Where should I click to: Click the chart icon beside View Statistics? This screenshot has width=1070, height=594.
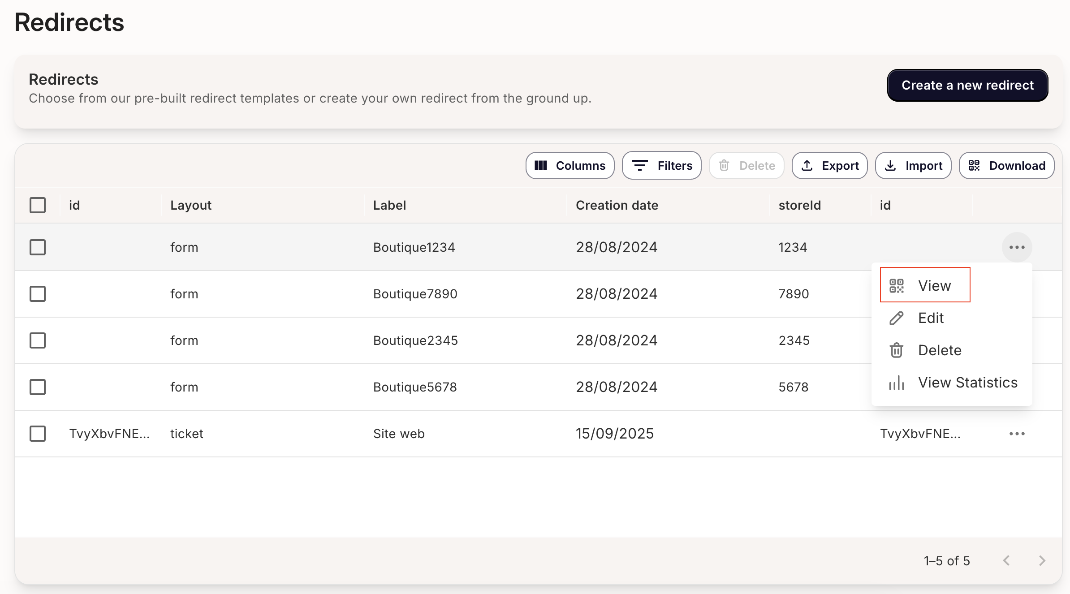pos(896,382)
